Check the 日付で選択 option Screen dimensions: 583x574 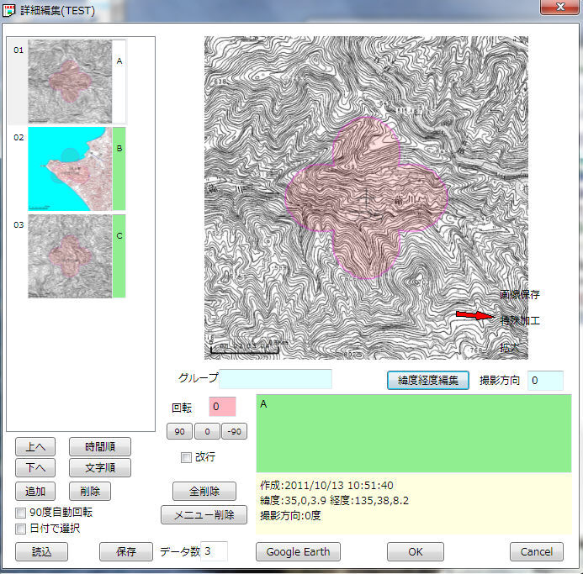click(22, 529)
